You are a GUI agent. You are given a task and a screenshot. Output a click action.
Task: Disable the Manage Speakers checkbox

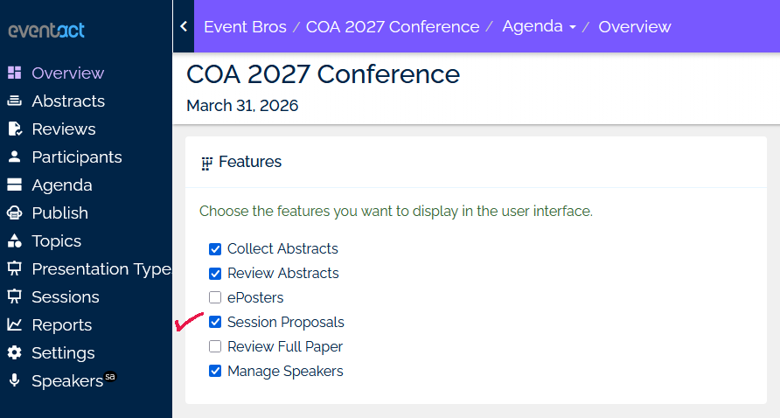coord(215,372)
